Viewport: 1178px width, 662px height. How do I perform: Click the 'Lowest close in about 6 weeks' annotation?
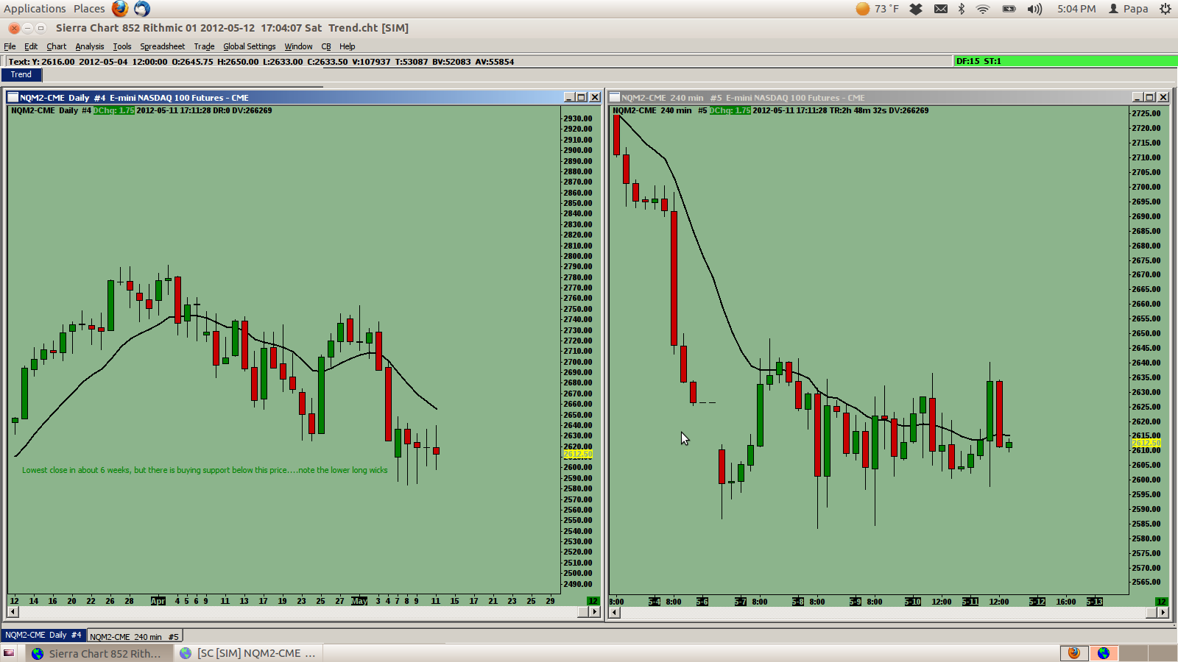click(205, 470)
